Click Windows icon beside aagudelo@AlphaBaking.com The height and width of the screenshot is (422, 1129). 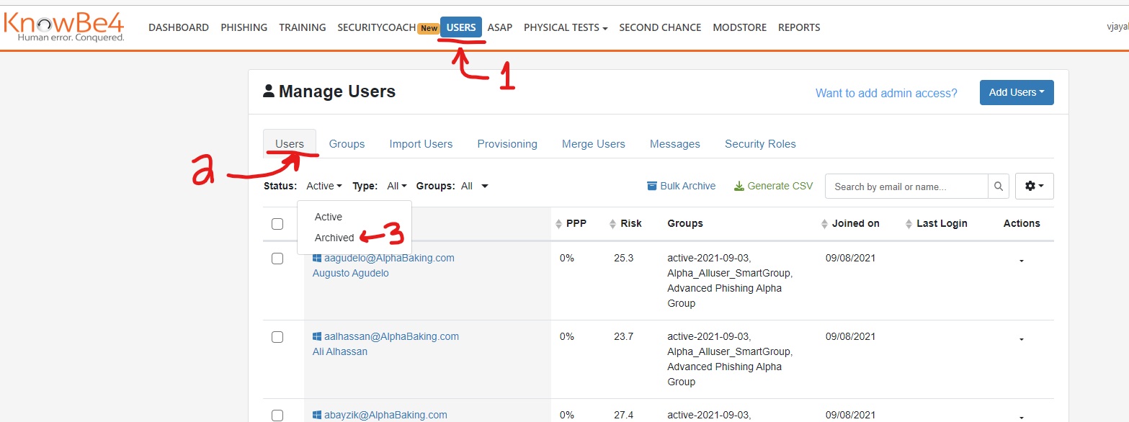pos(317,258)
